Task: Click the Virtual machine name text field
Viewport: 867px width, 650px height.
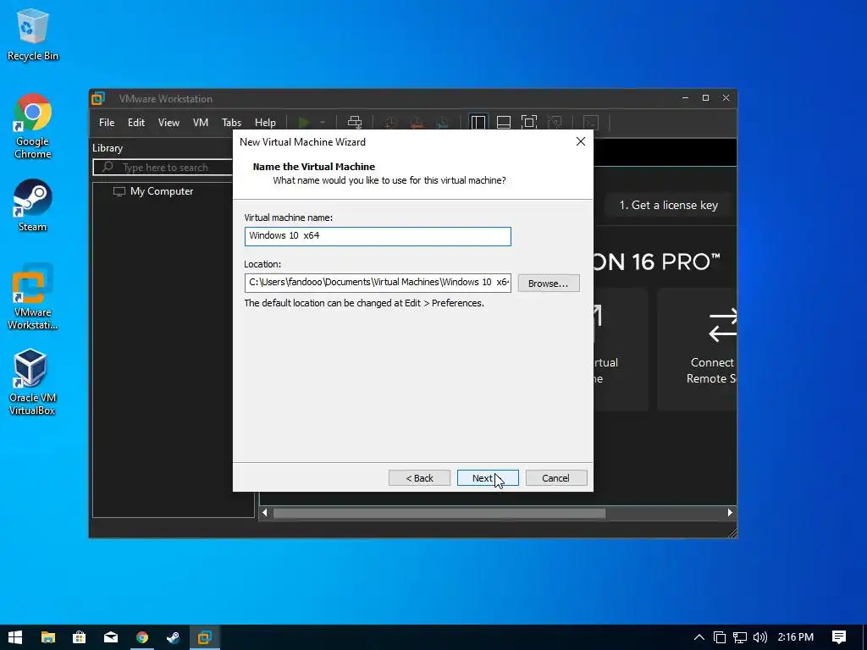Action: coord(378,236)
